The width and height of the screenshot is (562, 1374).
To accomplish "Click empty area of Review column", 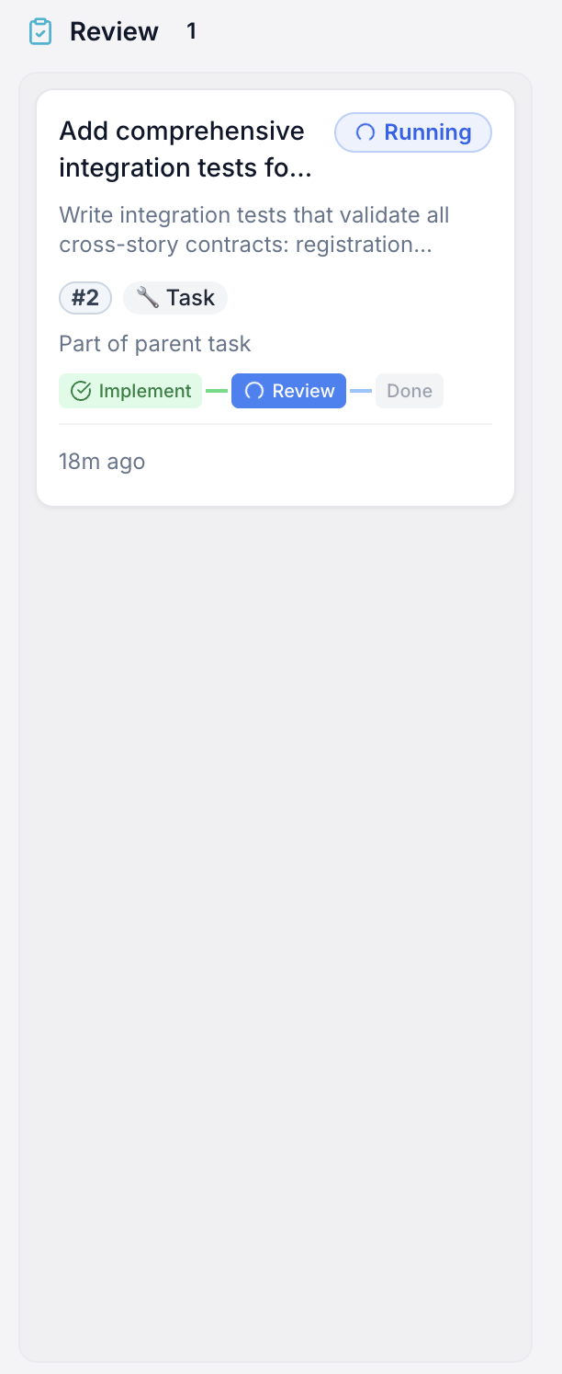I will (x=275, y=874).
